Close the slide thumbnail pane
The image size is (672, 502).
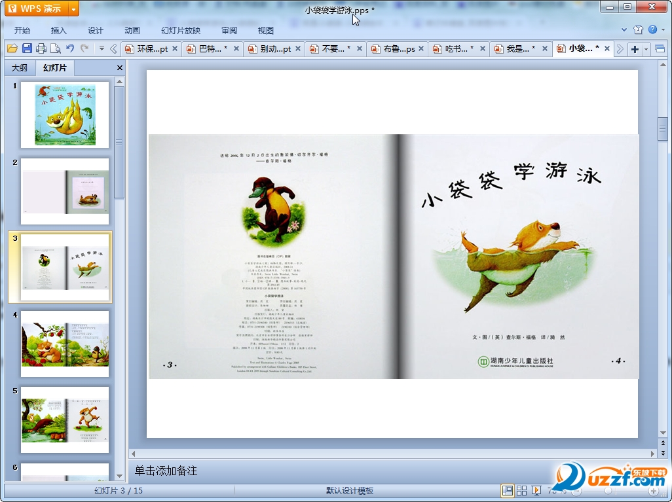120,67
